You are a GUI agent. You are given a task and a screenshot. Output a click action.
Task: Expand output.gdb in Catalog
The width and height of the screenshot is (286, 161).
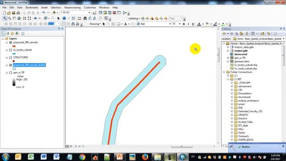tap(228, 51)
